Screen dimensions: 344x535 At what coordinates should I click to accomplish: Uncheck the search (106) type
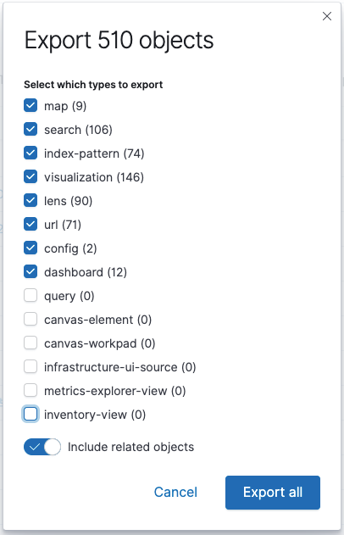coord(31,130)
